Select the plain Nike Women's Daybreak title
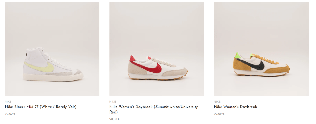Image resolution: width=316 pixels, height=124 pixels. [235, 107]
